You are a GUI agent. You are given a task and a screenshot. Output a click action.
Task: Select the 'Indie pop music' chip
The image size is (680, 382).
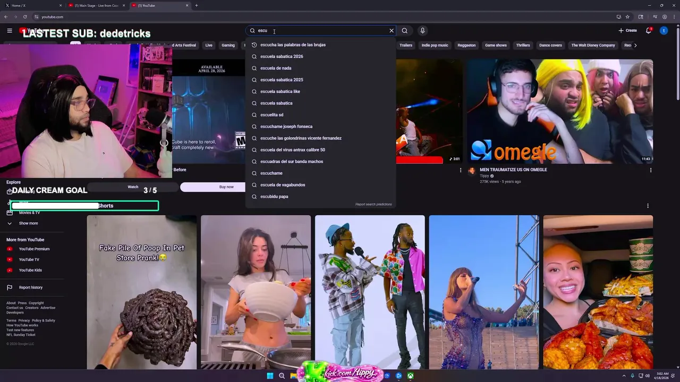(435, 45)
